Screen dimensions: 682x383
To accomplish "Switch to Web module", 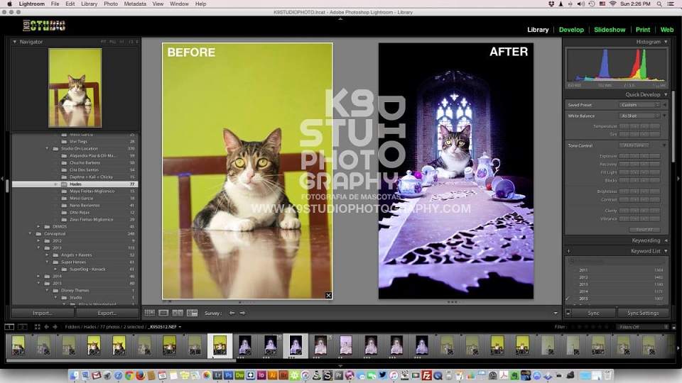I will [667, 30].
